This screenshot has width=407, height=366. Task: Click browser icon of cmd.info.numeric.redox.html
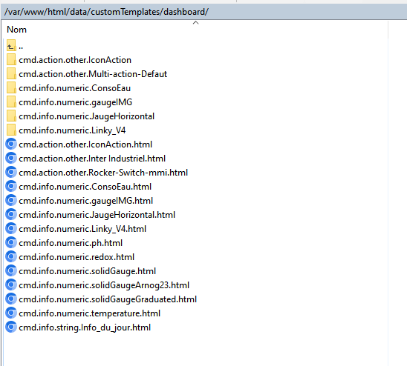pyautogui.click(x=11, y=256)
